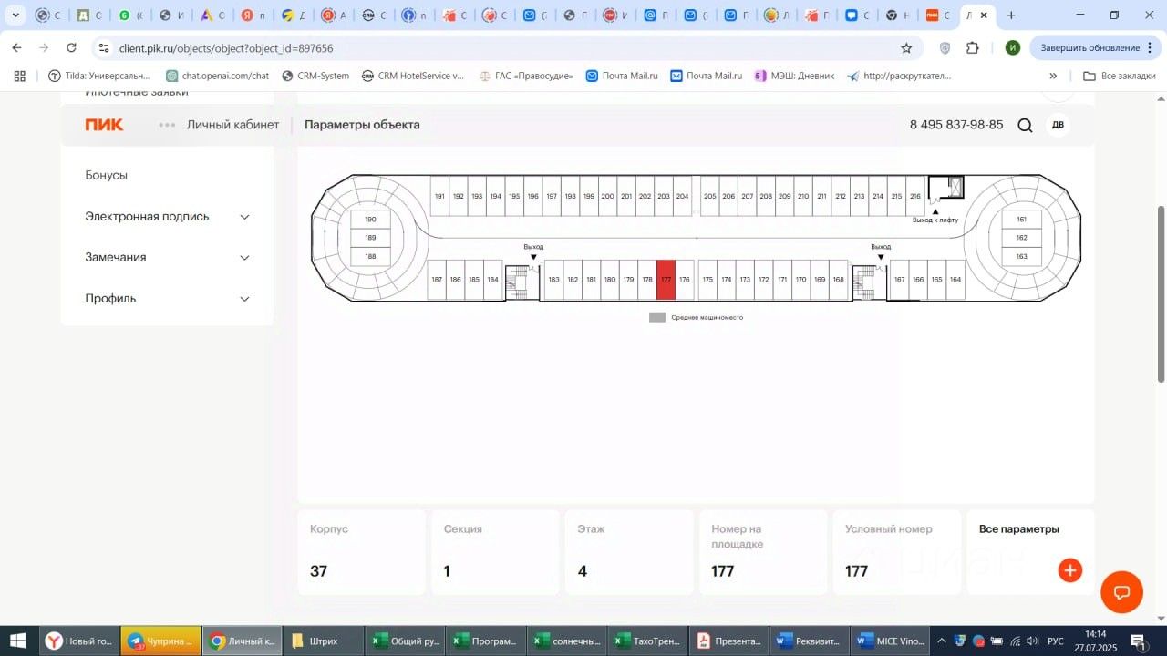The image size is (1167, 656).
Task: Reload the page with the refresh icon
Action: click(71, 48)
